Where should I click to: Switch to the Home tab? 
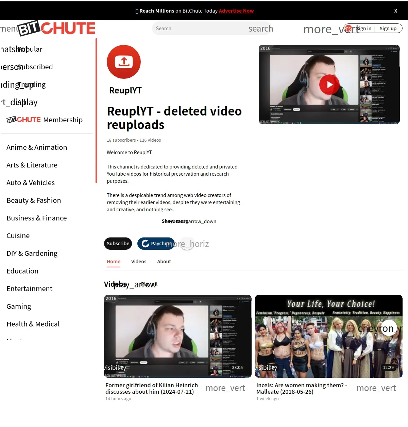pyautogui.click(x=114, y=262)
